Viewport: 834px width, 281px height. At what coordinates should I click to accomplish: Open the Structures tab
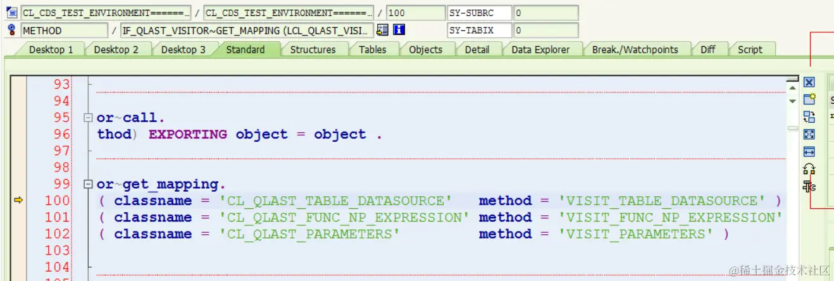313,49
